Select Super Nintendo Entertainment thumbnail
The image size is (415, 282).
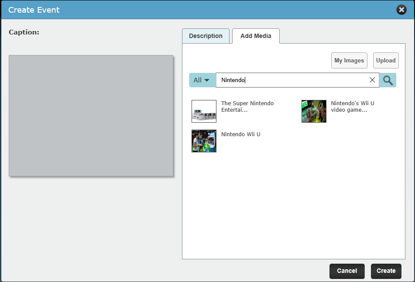204,111
